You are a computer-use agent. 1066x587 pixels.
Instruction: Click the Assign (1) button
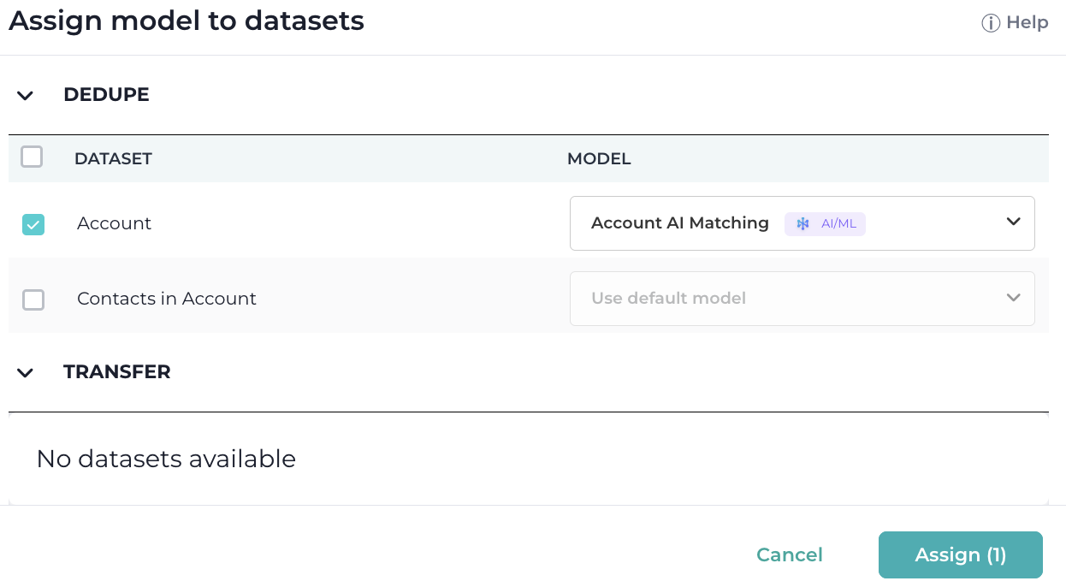click(960, 554)
